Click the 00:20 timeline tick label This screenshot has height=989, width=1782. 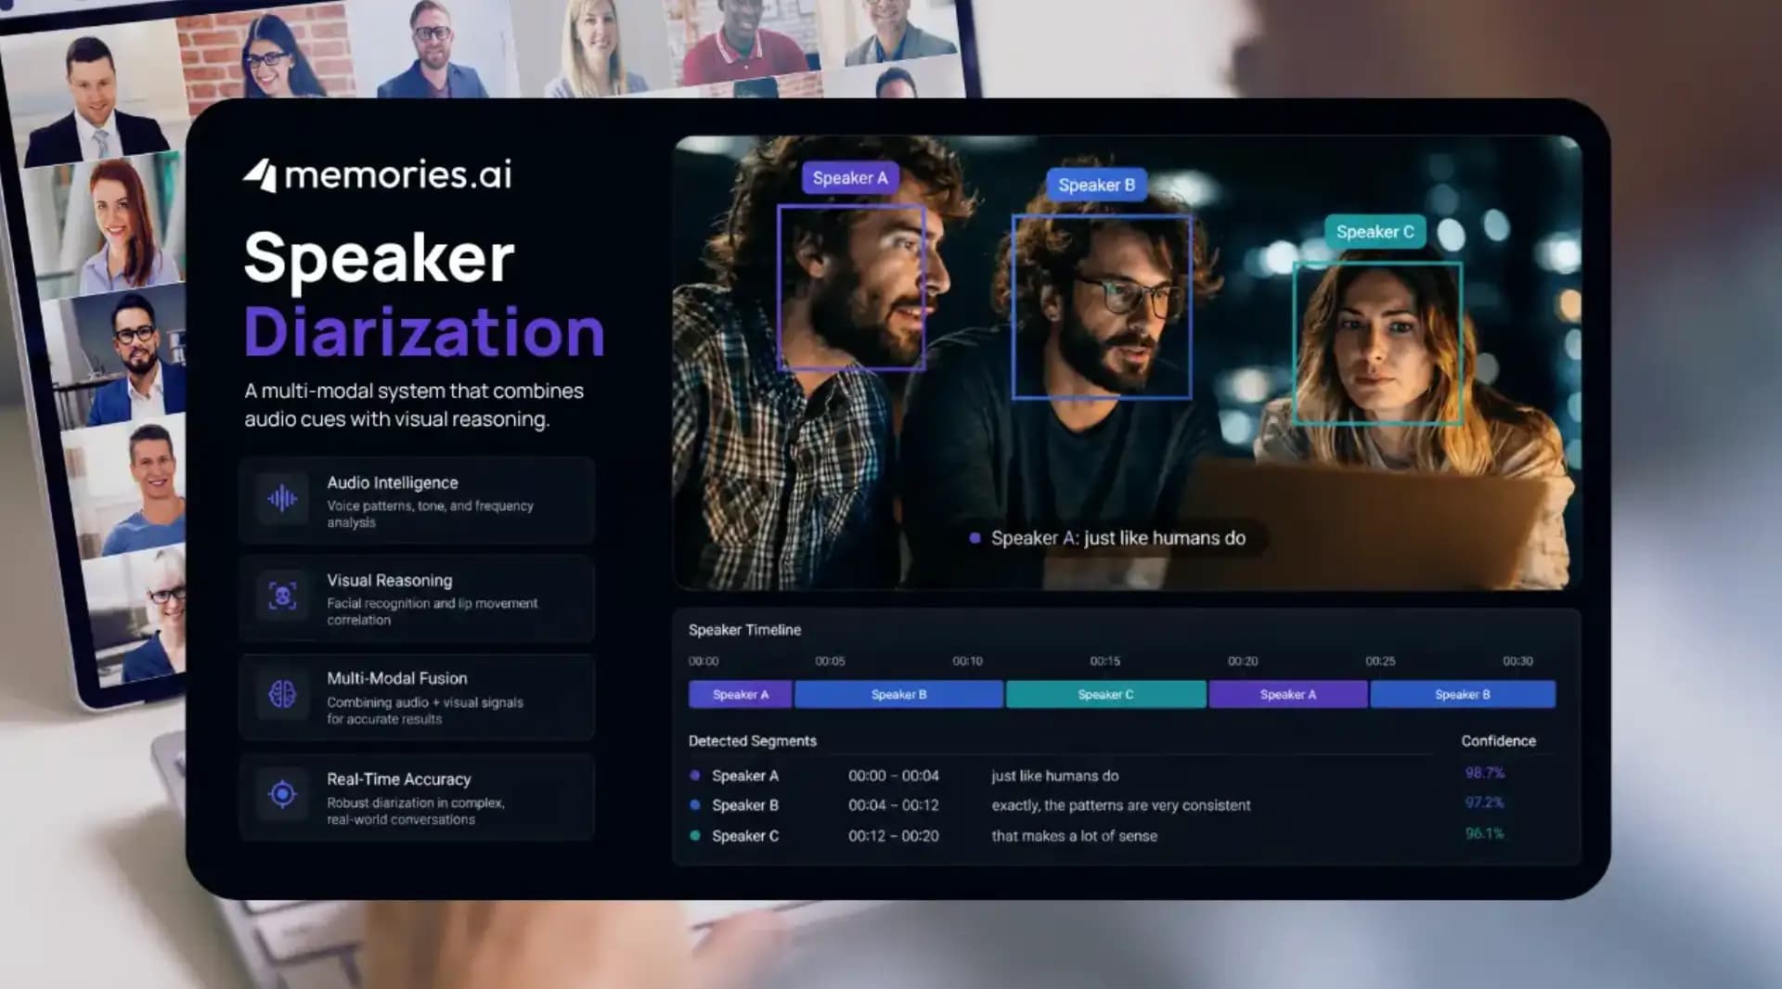[1243, 661]
